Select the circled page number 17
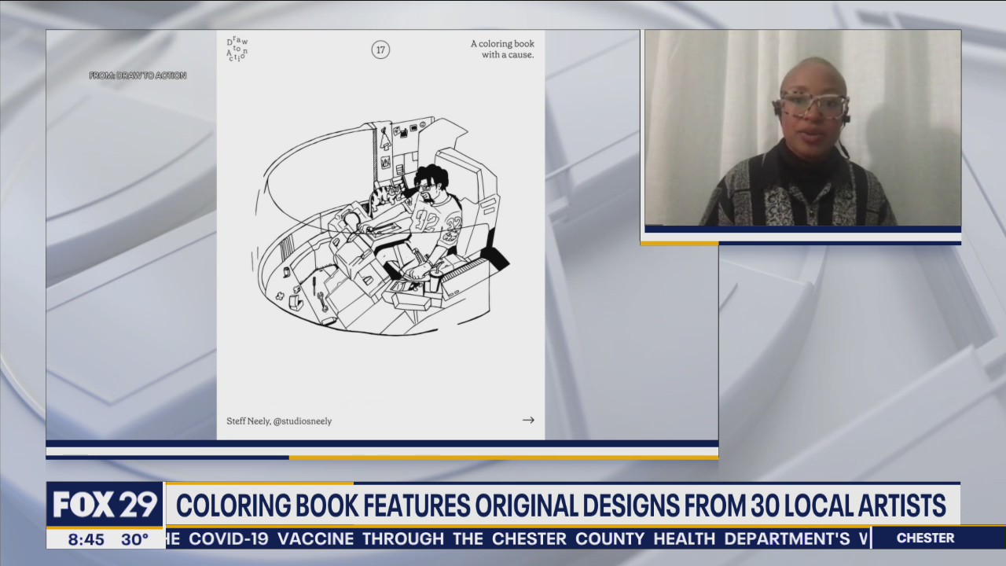 (x=380, y=50)
